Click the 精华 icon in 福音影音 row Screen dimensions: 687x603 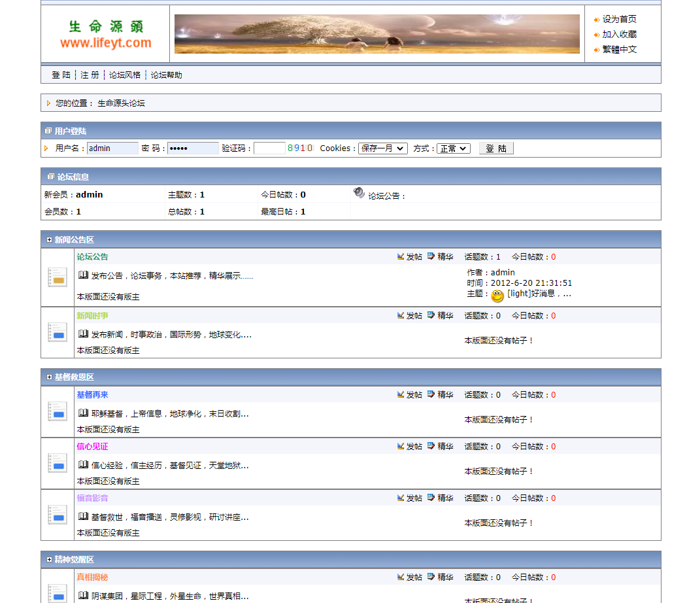431,498
